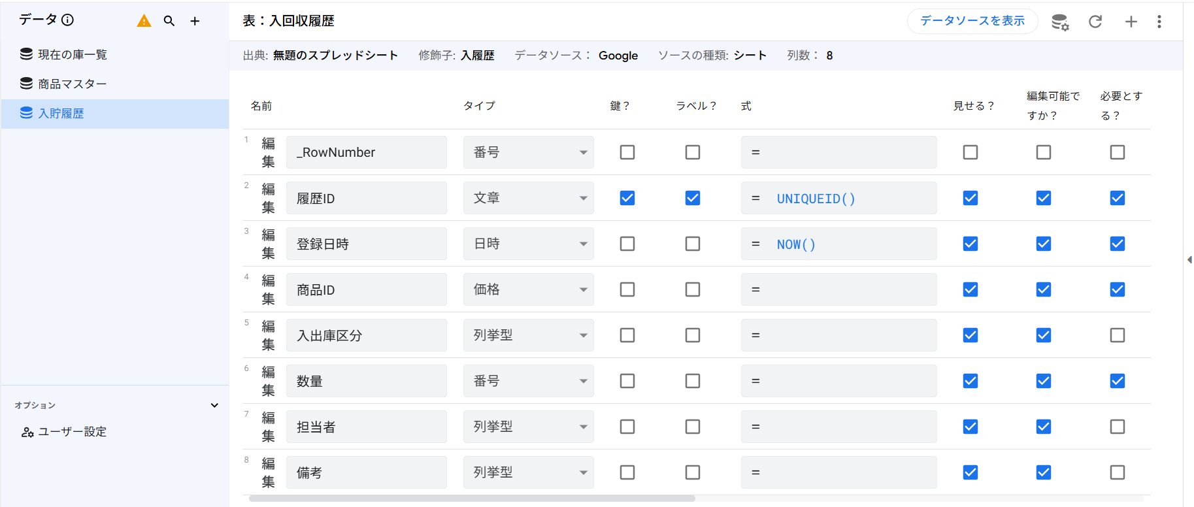Regenerate the table structure with the refresh icon
Image resolution: width=1194 pixels, height=507 pixels.
coord(1095,22)
